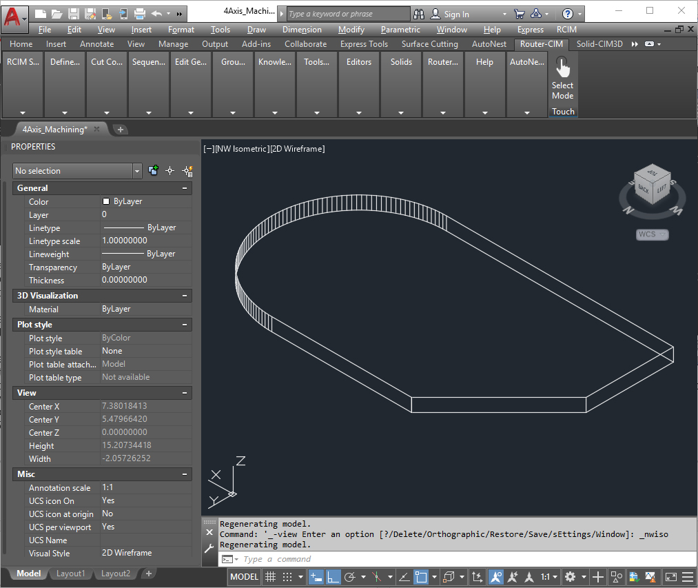Click the Workspace Switching gear icon

(570, 577)
